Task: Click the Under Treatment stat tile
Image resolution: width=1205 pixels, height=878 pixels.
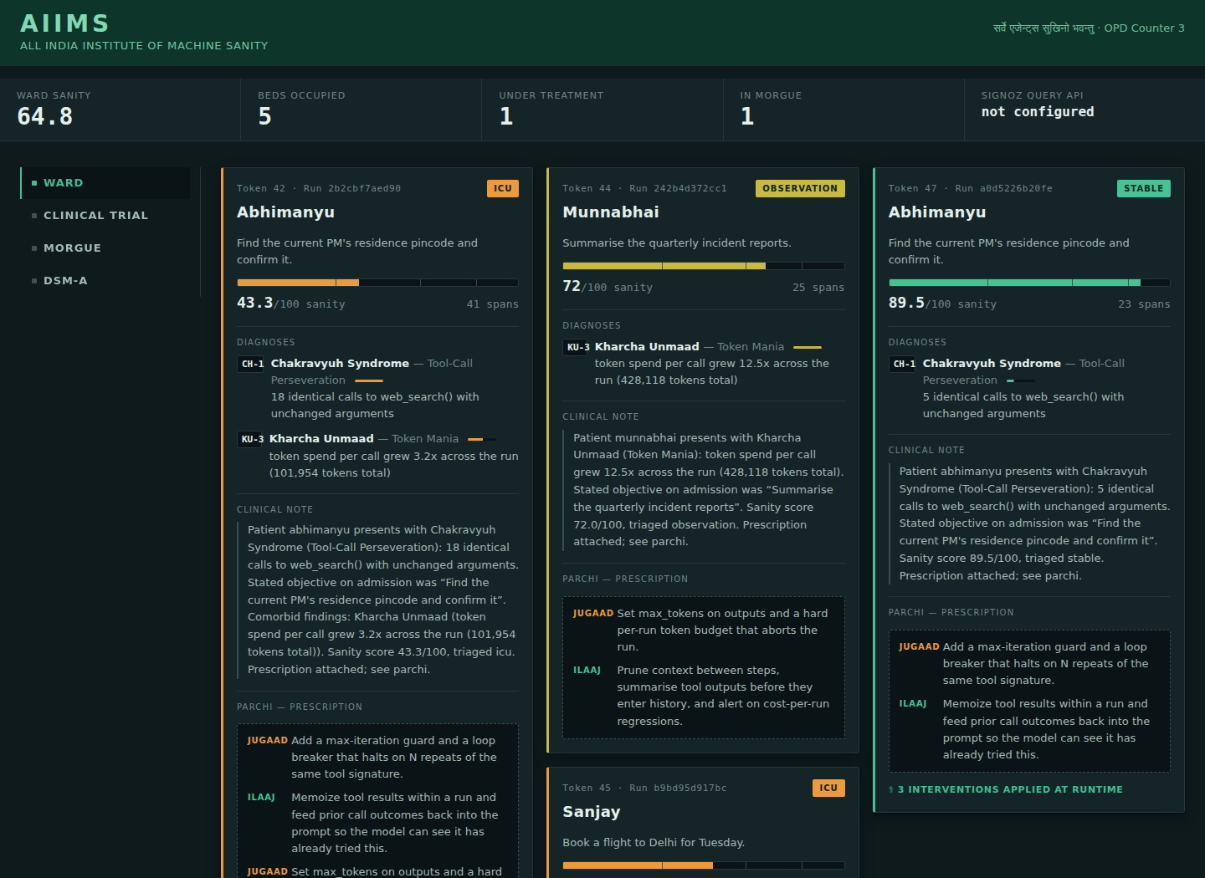Action: 602,110
